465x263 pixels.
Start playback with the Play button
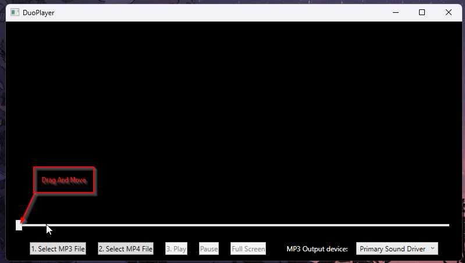pyautogui.click(x=176, y=249)
